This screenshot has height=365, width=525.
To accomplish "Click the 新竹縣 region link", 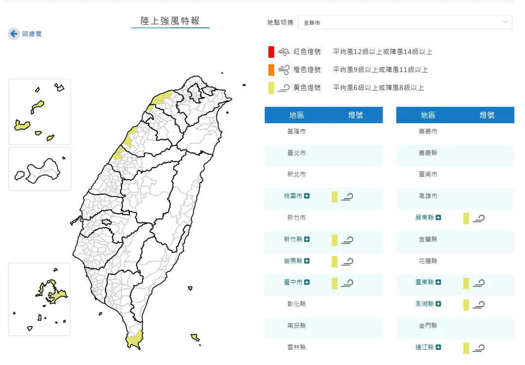I will 293,239.
